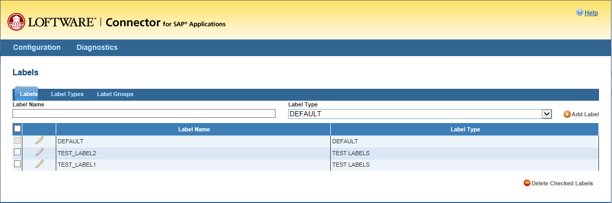Click the orange plus Add Label icon

(567, 114)
